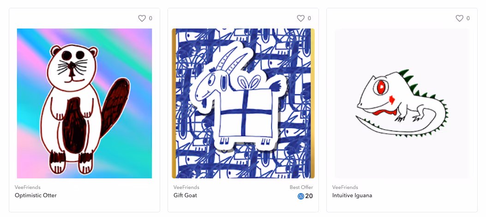Viewport: 486px width, 217px height.
Task: Favorite the Optimistic Otter with the heart icon
Action: (x=142, y=18)
